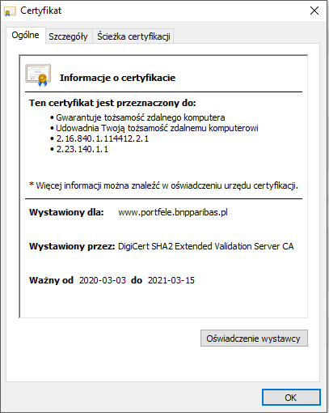Close the Certyfikat dialog with X

pyautogui.click(x=314, y=11)
